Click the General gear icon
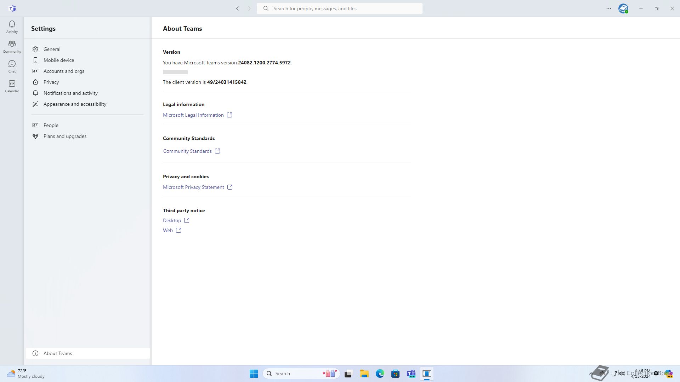This screenshot has width=680, height=382. coord(35,49)
